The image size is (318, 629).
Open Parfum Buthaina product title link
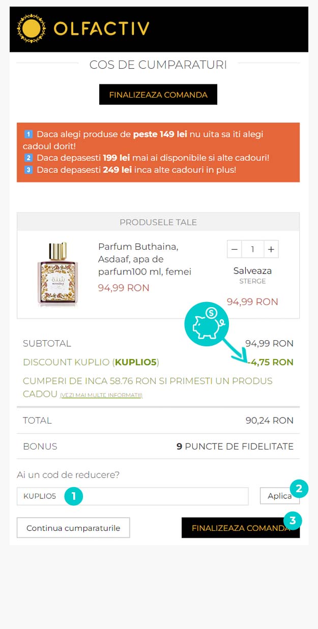point(144,259)
